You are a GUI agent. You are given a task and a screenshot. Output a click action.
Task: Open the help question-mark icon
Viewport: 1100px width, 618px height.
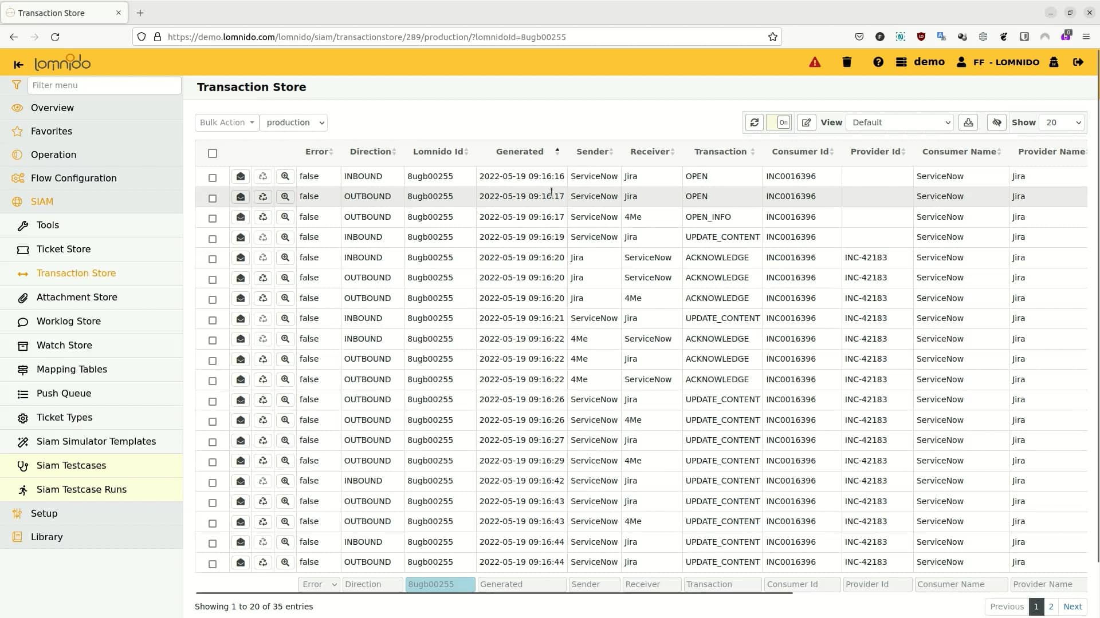(x=878, y=62)
